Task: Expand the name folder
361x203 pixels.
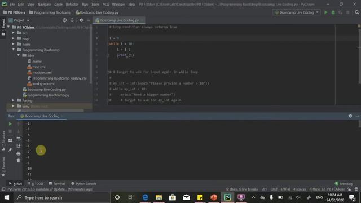Action: click(13, 44)
